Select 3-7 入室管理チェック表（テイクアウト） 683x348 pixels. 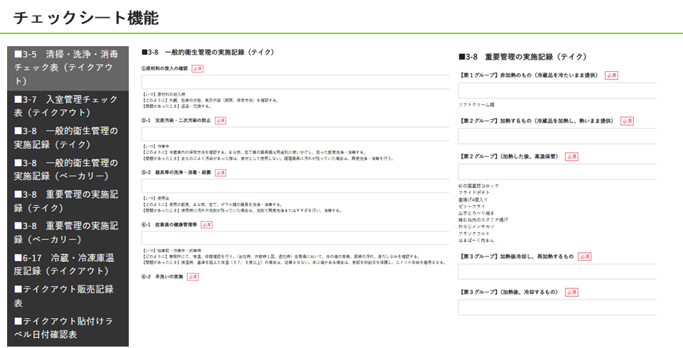click(68, 106)
